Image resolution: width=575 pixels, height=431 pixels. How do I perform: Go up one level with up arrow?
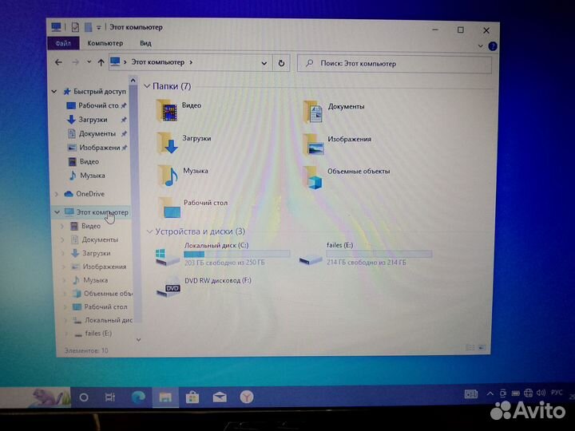coord(101,62)
